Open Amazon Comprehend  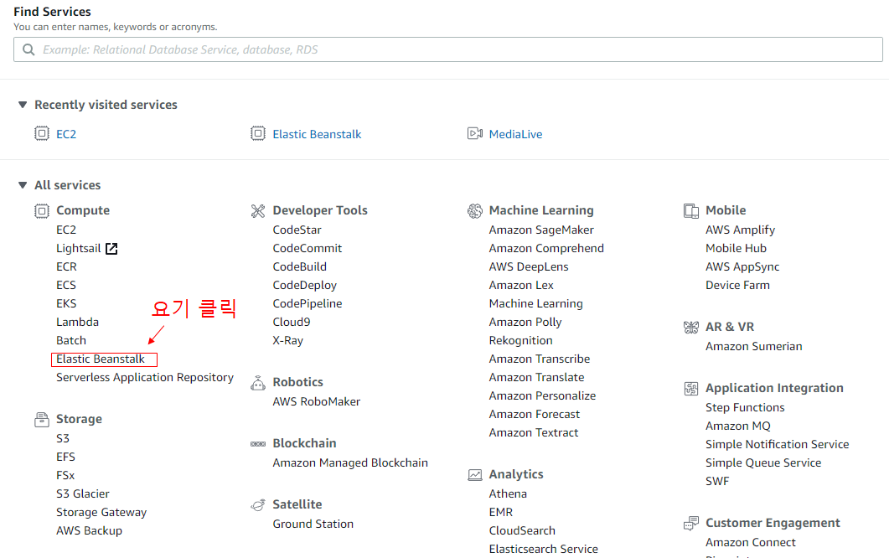546,248
